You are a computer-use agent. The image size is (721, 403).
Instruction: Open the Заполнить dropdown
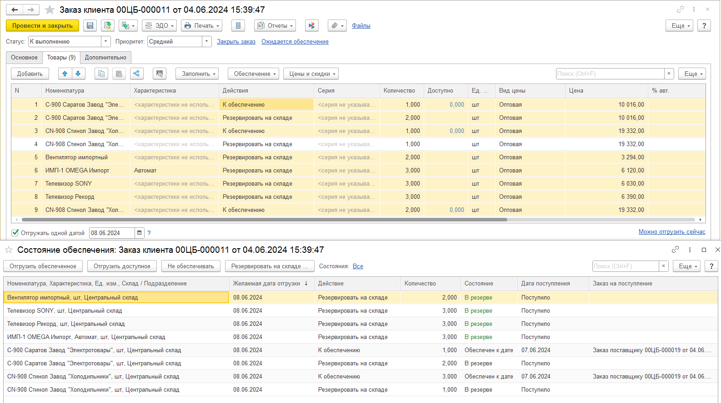[x=197, y=74]
